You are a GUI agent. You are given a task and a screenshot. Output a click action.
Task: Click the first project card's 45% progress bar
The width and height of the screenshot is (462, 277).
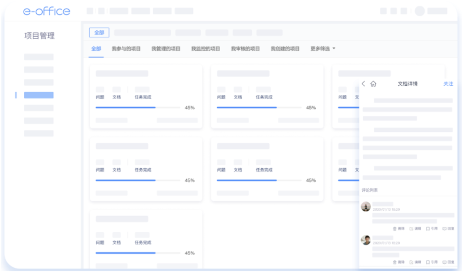tap(138, 108)
